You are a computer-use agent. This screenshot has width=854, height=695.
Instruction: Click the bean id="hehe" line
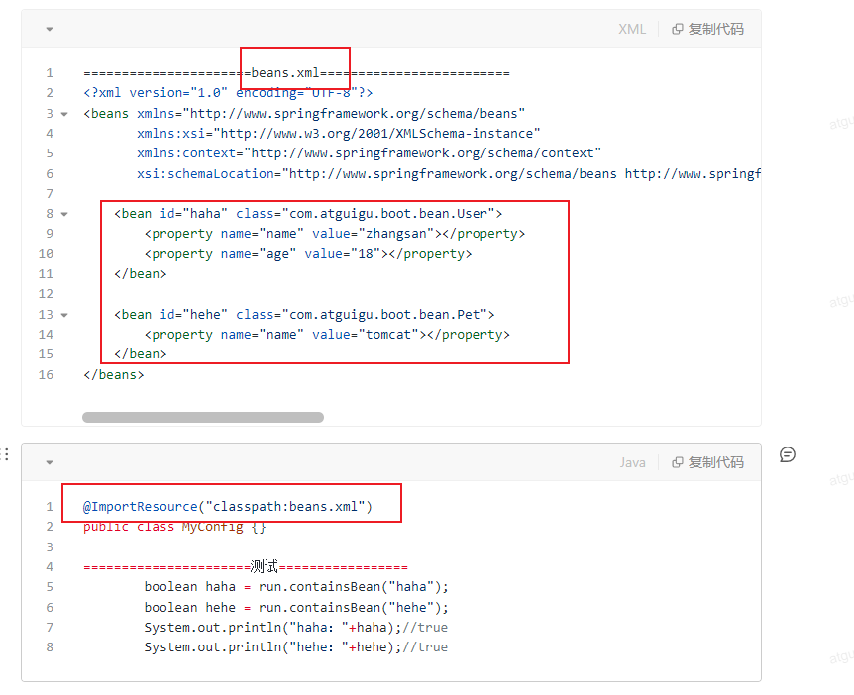[x=304, y=315]
